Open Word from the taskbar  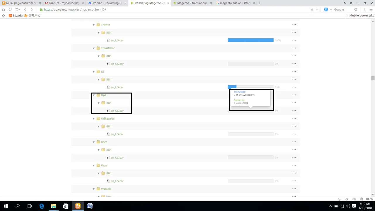(90, 206)
